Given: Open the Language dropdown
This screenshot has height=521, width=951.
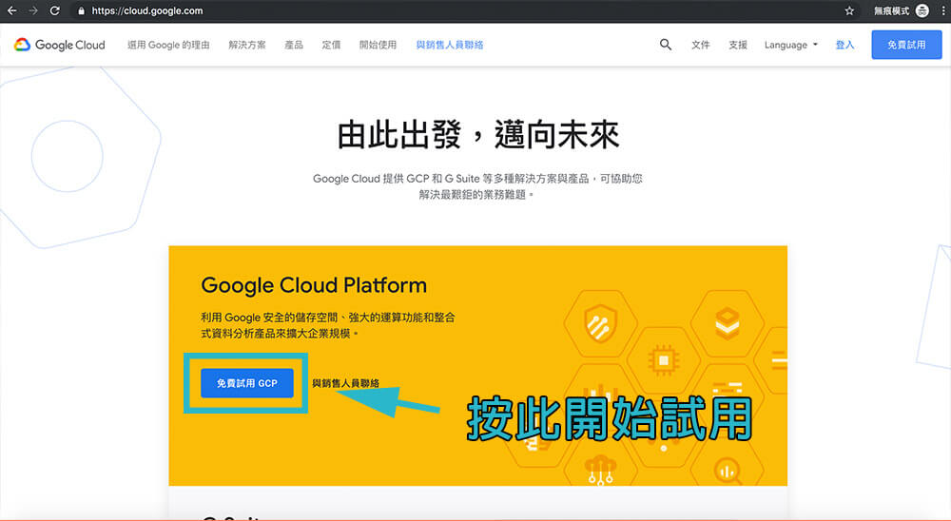Looking at the screenshot, I should tap(791, 45).
